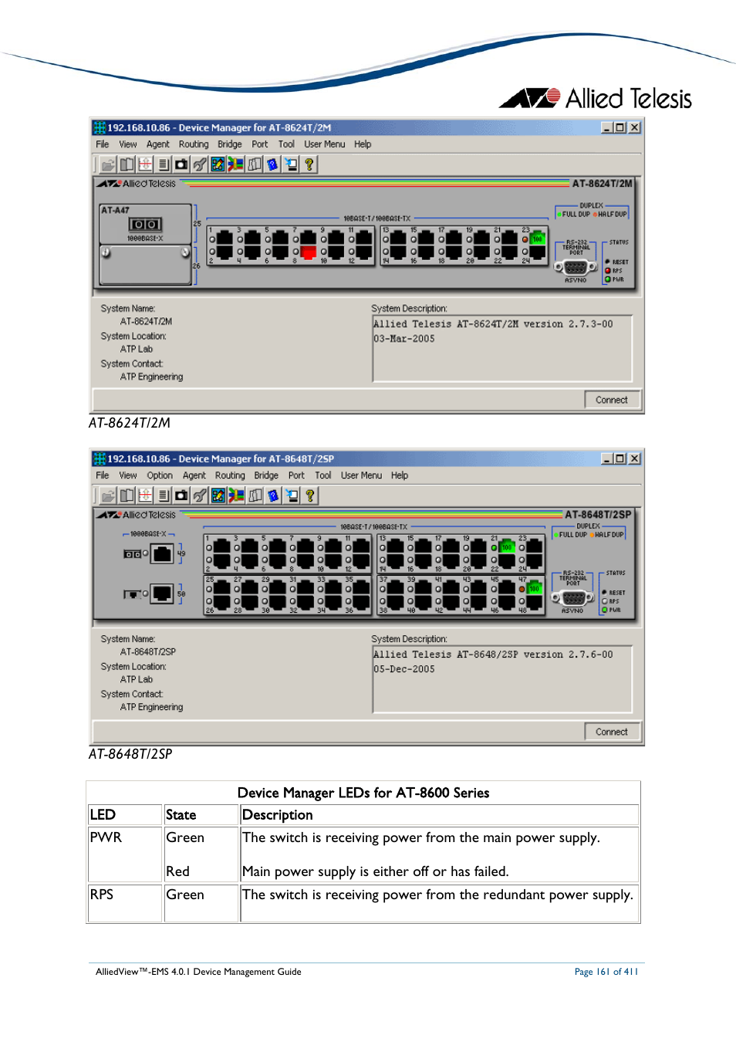Click the RS-232 terminal port on AT-8624T/2M
The width and height of the screenshot is (736, 1042).
(x=576, y=268)
